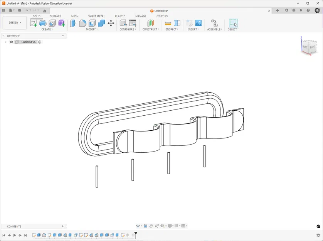Screen dimensions: 323x241
Task: Open the notifications bell icon
Action: pos(301,10)
